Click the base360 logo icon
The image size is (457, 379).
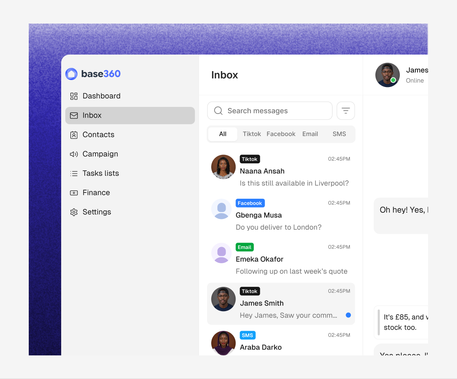pos(71,74)
